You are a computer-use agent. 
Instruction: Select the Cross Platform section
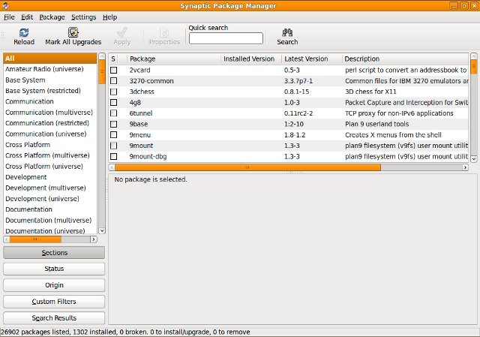tap(28, 145)
